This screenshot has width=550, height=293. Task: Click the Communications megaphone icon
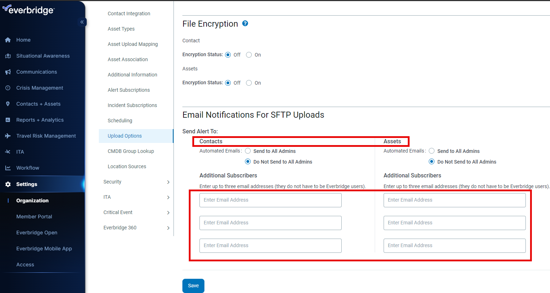(x=8, y=72)
